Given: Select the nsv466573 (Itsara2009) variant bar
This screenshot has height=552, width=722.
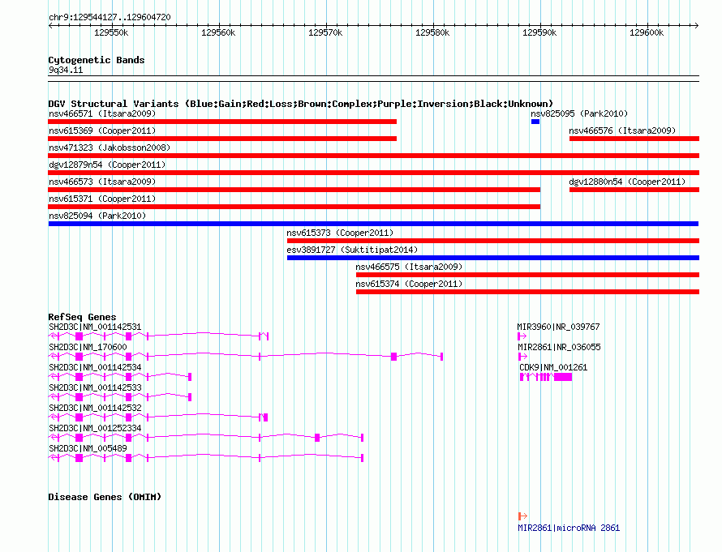Looking at the screenshot, I should (x=294, y=190).
